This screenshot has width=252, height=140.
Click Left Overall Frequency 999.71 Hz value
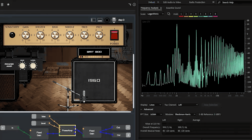click(167, 127)
